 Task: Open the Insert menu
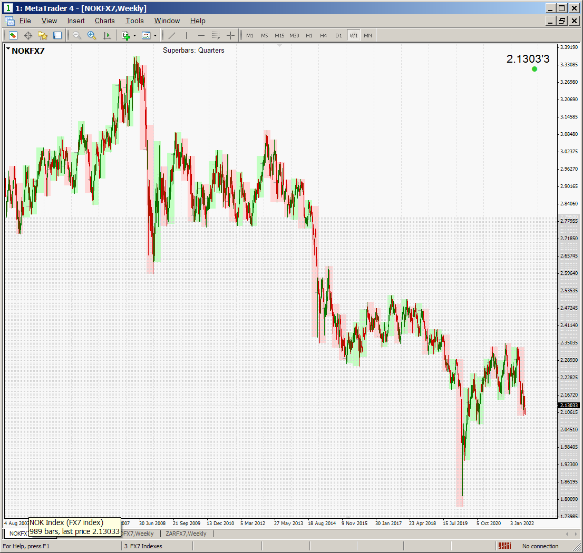pyautogui.click(x=76, y=21)
